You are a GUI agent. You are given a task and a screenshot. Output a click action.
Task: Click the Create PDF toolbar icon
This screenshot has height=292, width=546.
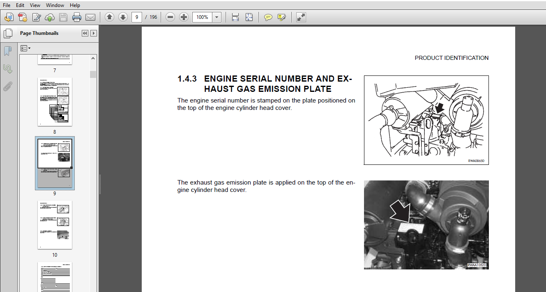[x=9, y=17]
